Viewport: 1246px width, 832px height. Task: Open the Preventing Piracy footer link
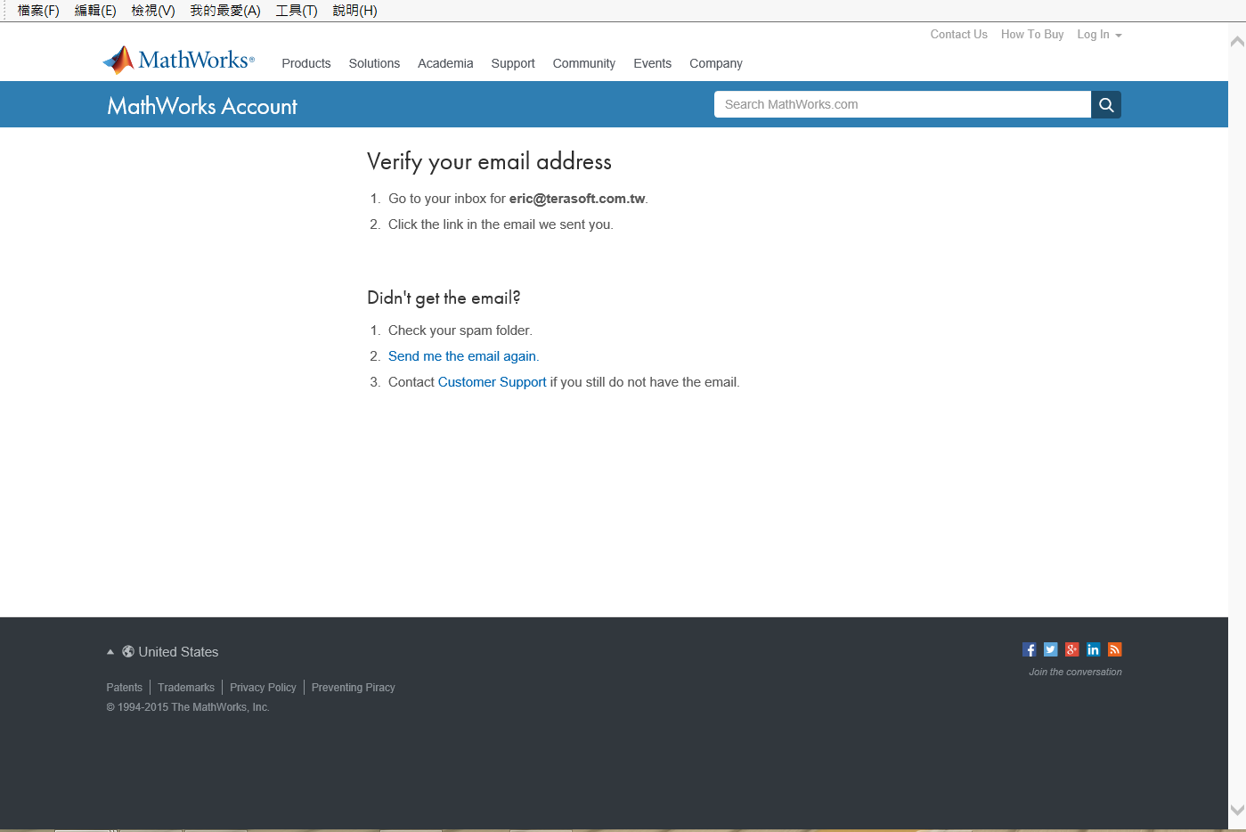point(354,688)
